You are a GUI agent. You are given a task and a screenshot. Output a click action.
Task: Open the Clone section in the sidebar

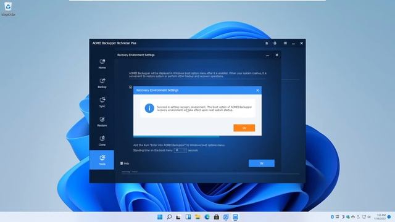102,141
